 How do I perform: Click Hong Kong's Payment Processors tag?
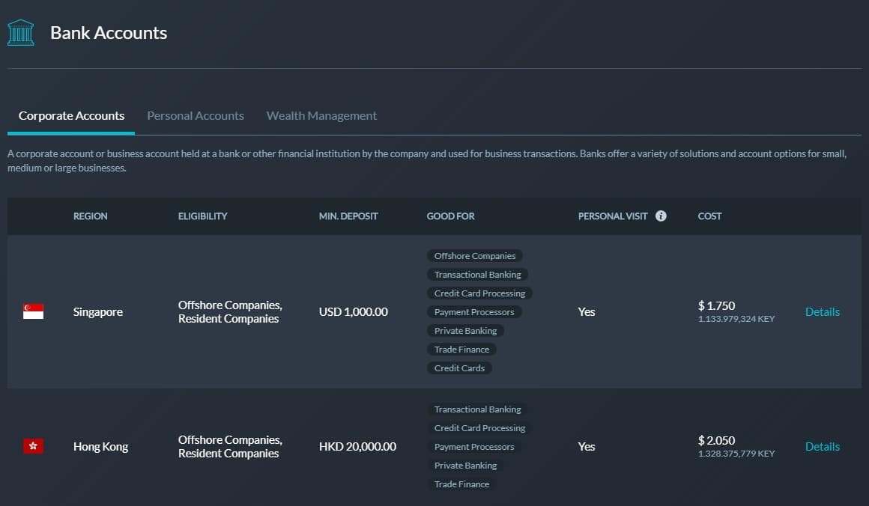[x=474, y=447]
